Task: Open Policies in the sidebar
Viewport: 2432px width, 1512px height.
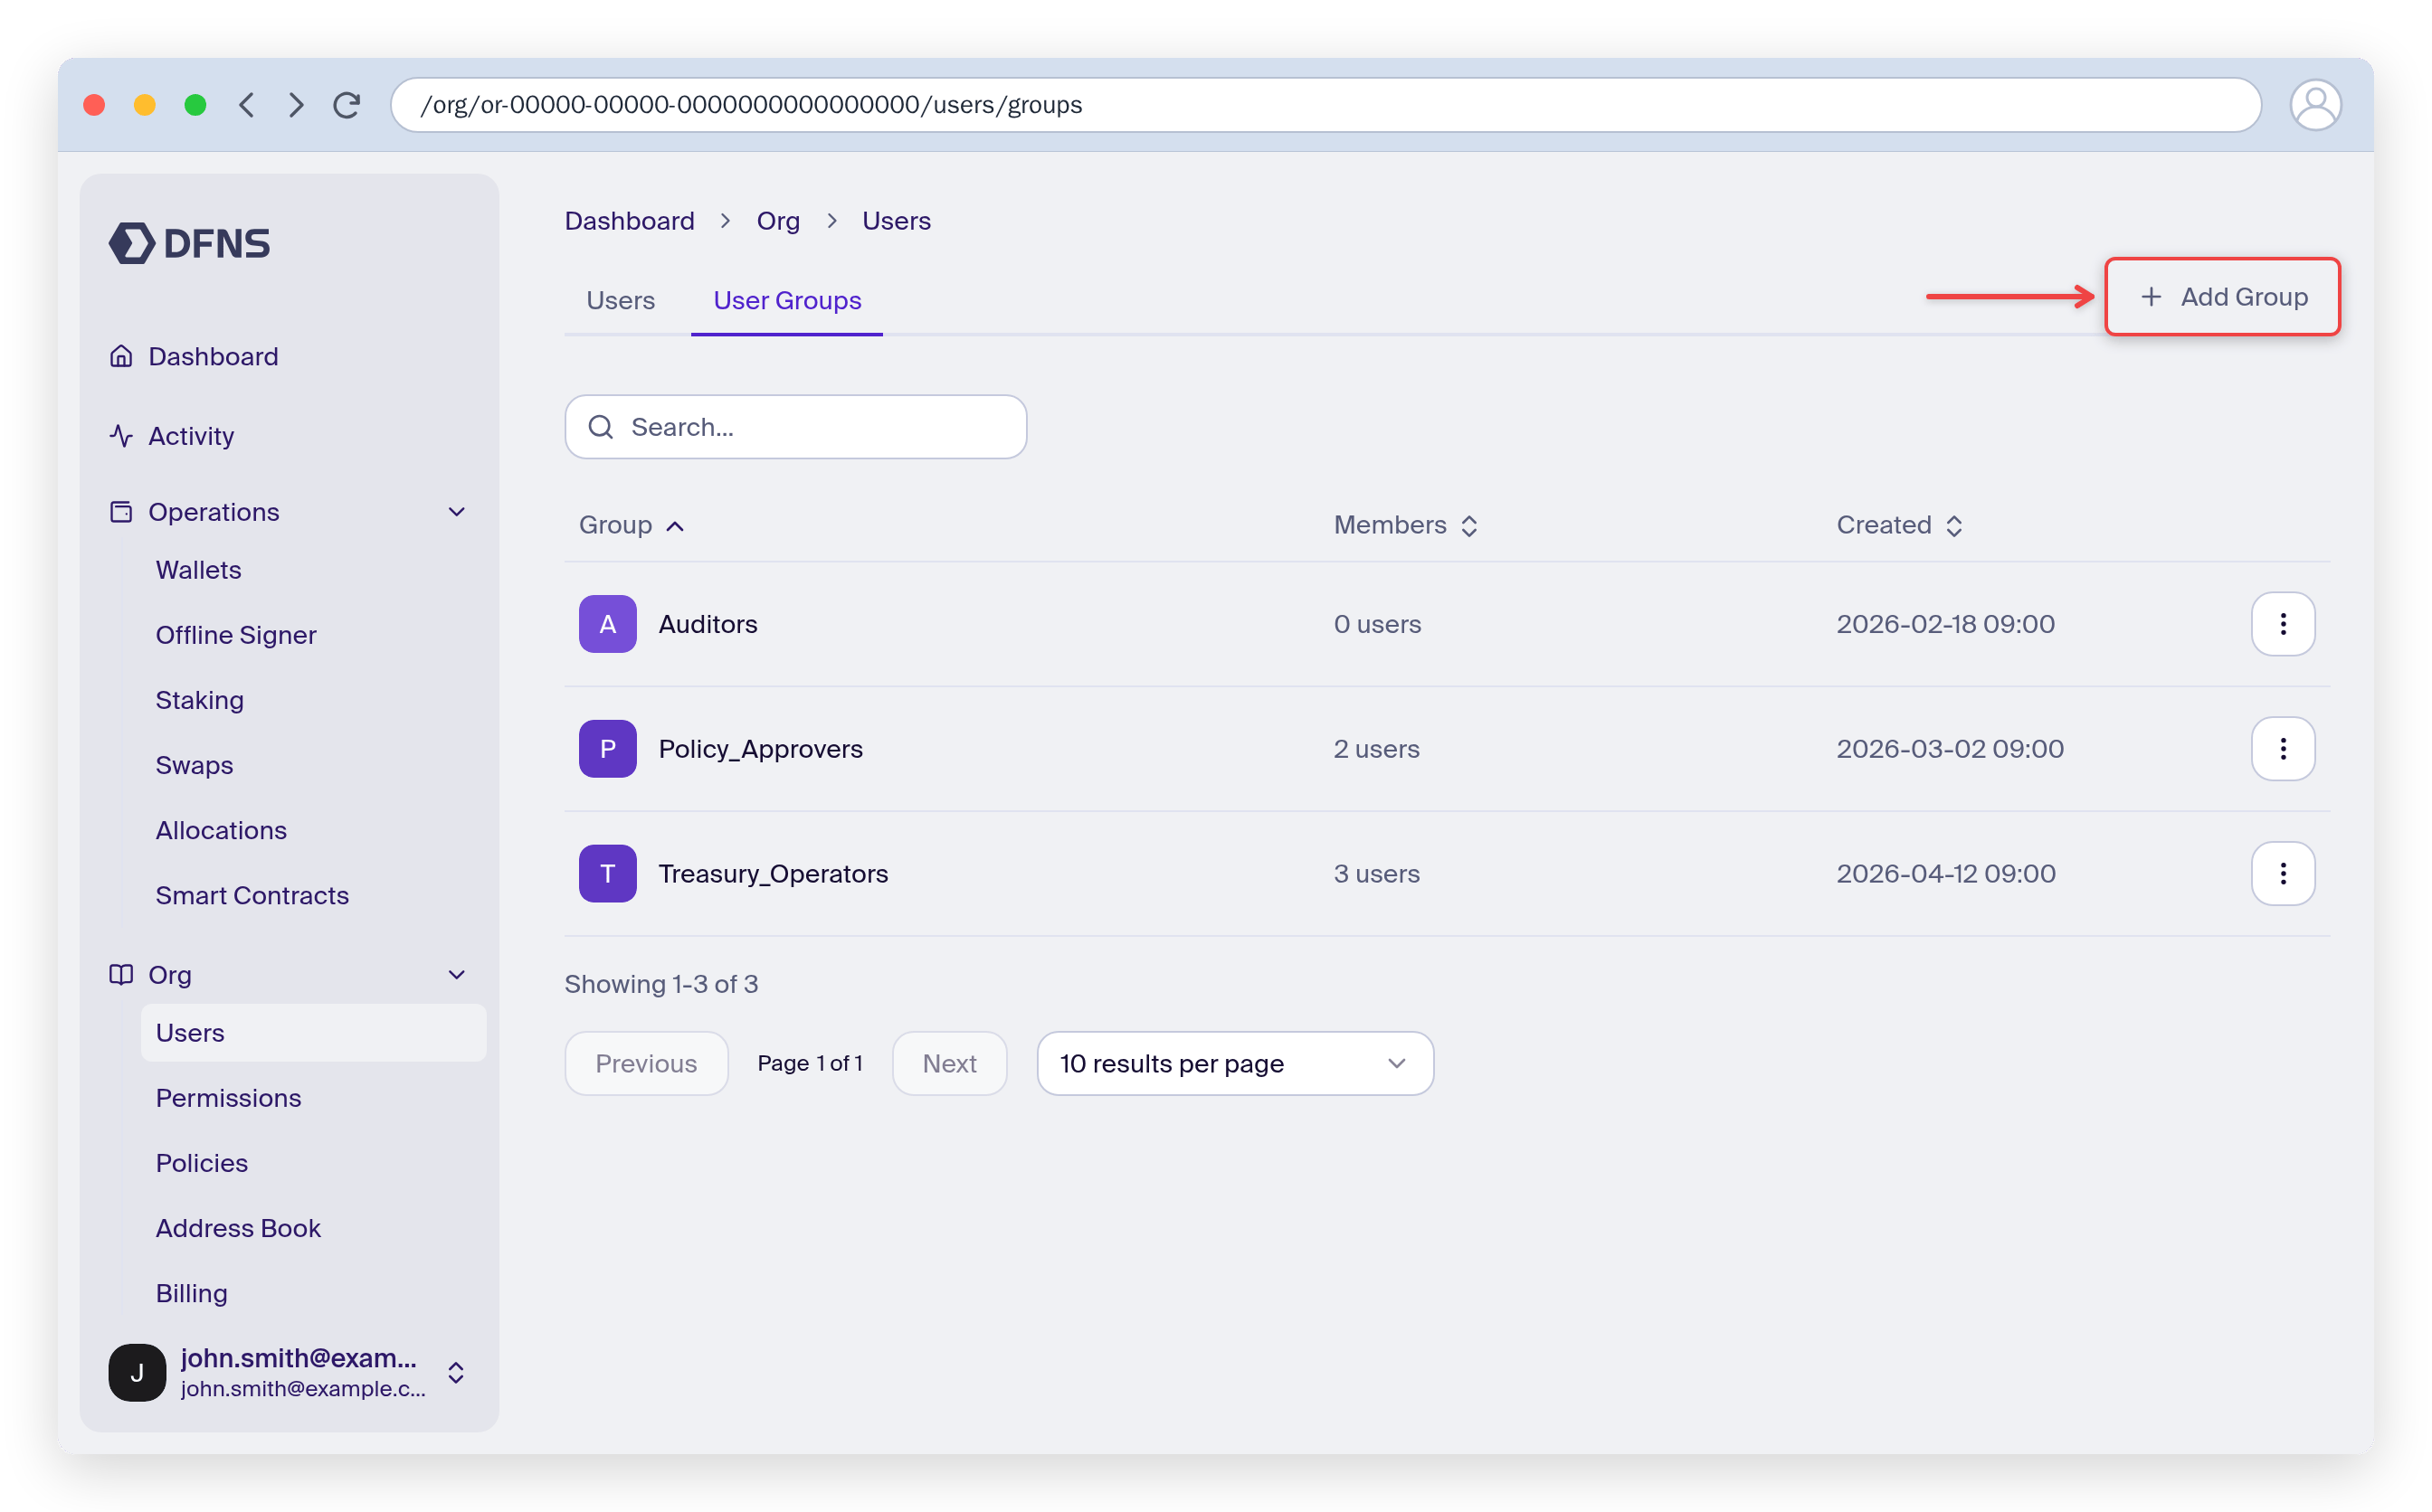Action: tap(201, 1163)
